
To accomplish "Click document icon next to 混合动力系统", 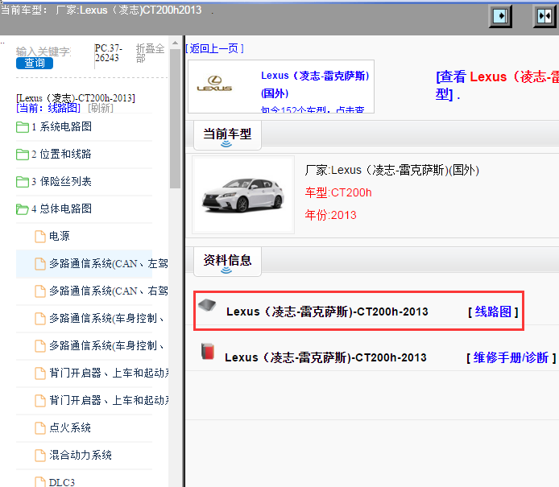I will [40, 456].
